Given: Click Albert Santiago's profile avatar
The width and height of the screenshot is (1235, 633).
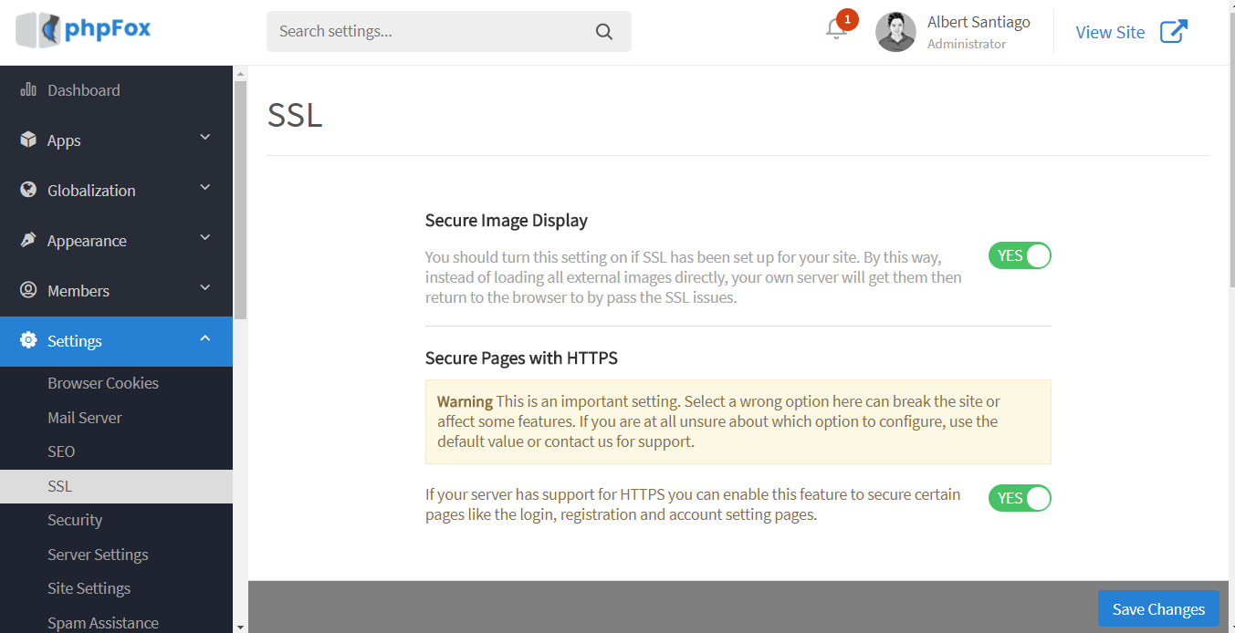Looking at the screenshot, I should 895,31.
